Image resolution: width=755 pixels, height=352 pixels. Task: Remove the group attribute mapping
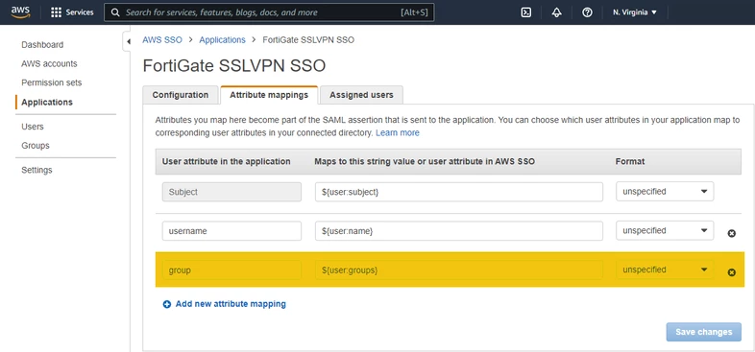[731, 272]
